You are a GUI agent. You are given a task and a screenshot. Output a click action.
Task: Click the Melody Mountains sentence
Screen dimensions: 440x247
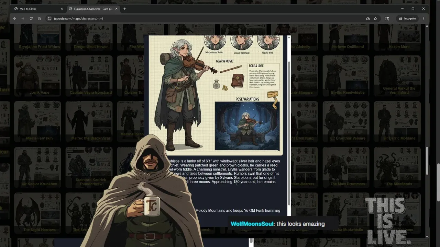(x=238, y=210)
